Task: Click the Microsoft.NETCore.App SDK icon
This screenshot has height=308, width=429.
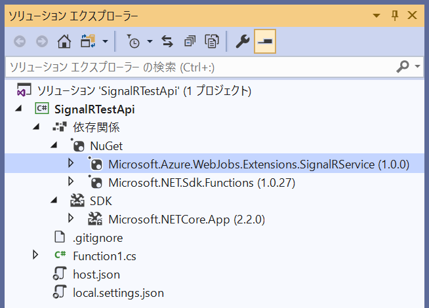Action: (x=95, y=219)
